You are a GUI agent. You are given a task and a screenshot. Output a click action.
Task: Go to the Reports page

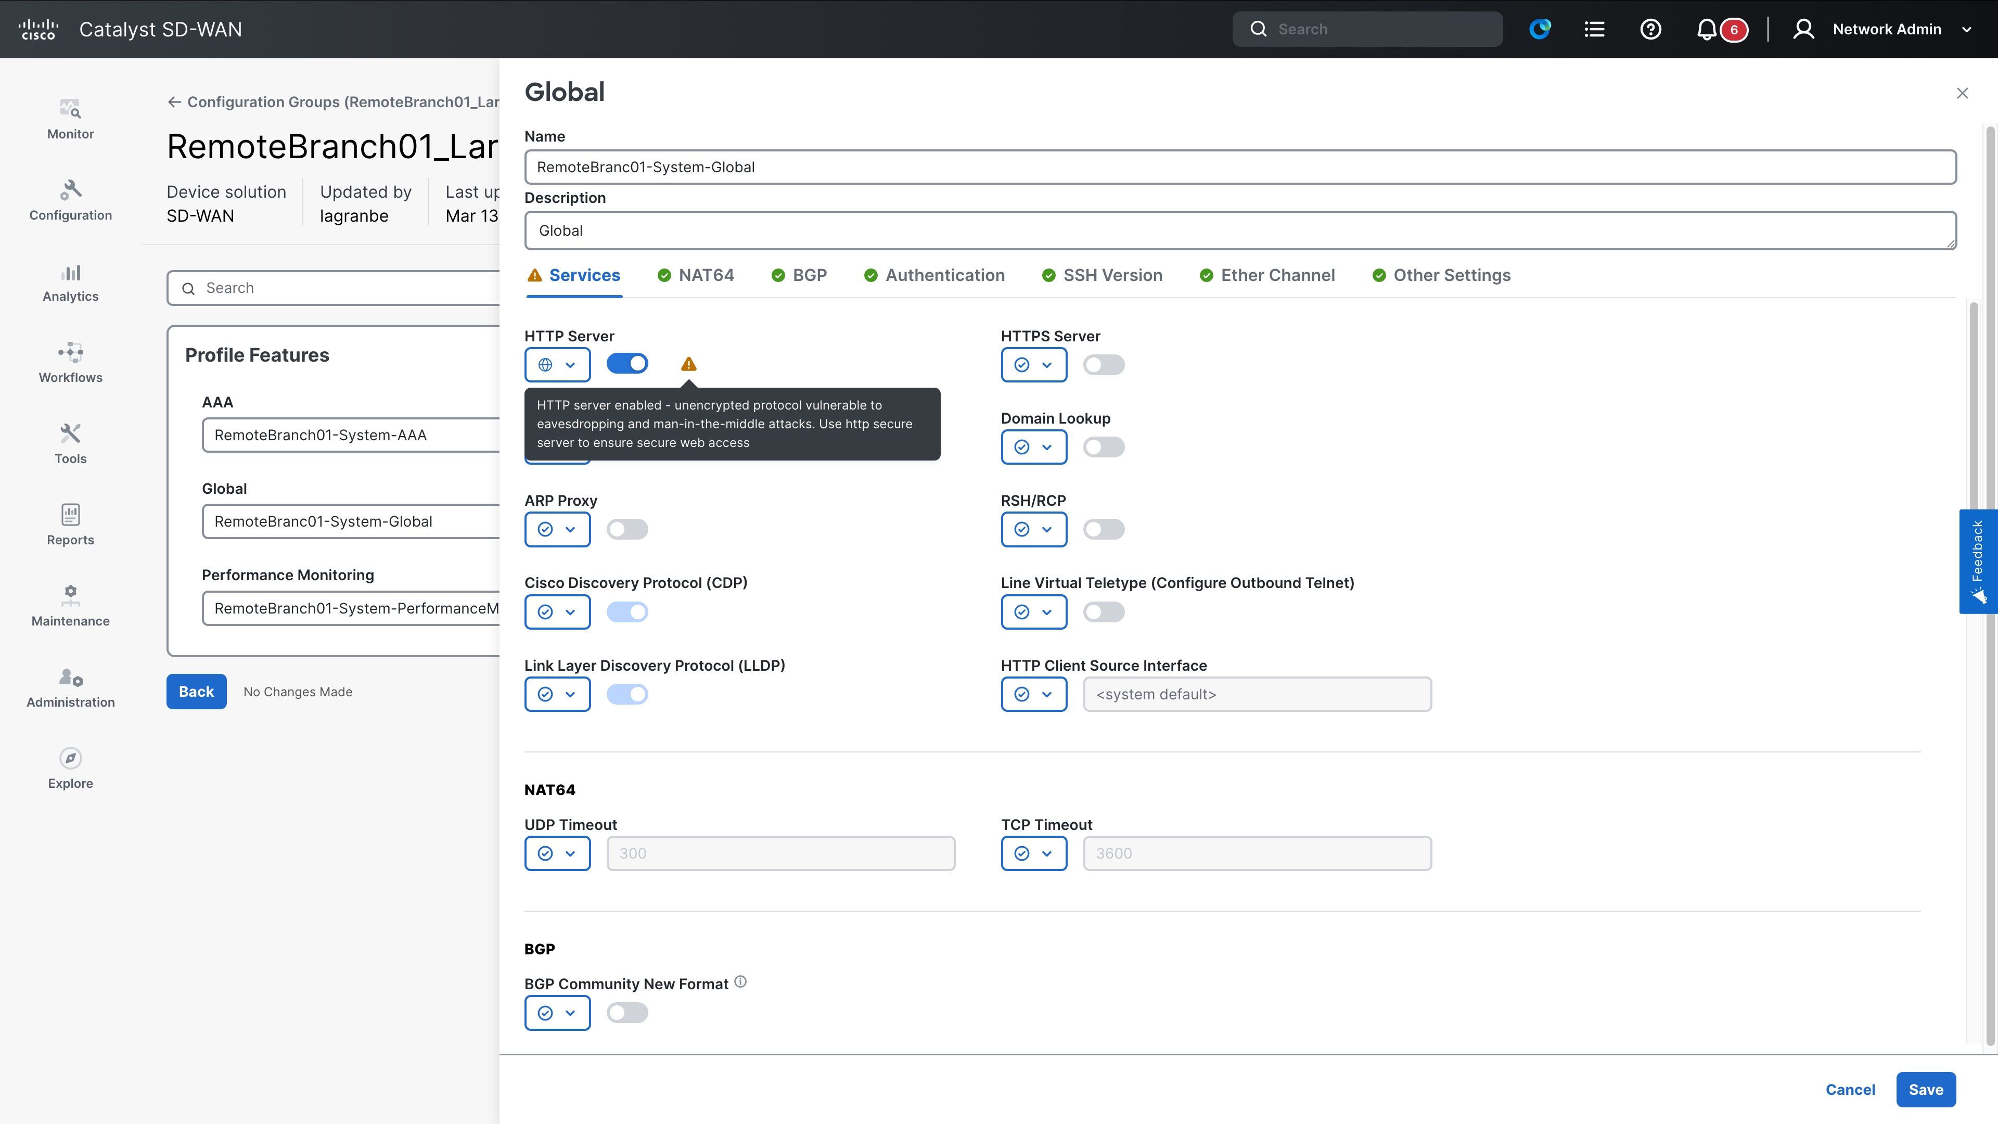tap(70, 525)
